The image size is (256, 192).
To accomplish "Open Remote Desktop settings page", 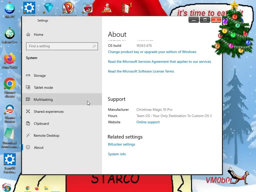I will point(62,135).
